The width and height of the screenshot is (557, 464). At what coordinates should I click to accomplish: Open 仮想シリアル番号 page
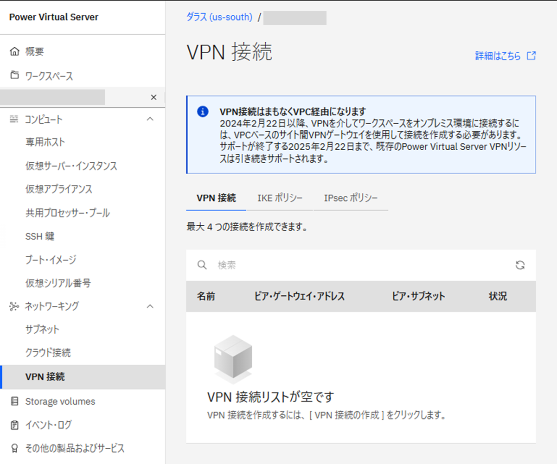point(58,283)
